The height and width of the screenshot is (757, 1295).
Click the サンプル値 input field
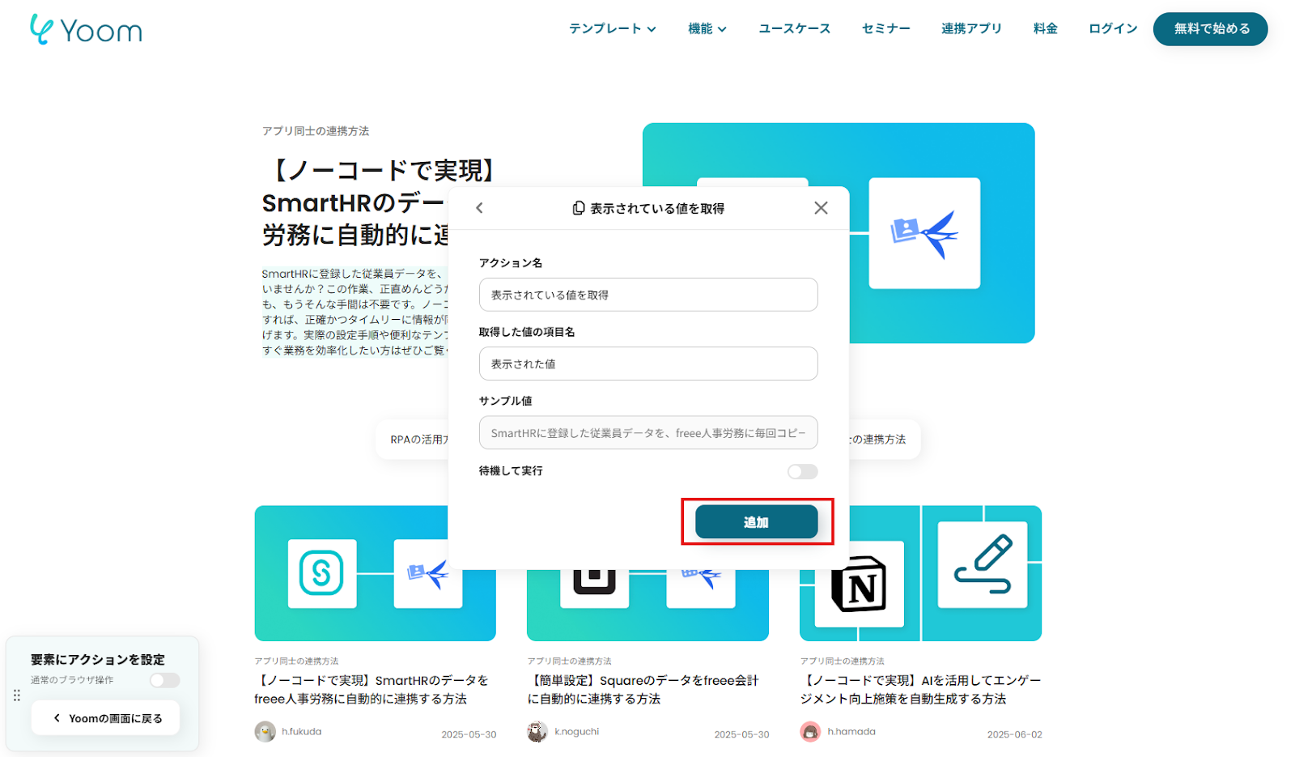coord(648,432)
